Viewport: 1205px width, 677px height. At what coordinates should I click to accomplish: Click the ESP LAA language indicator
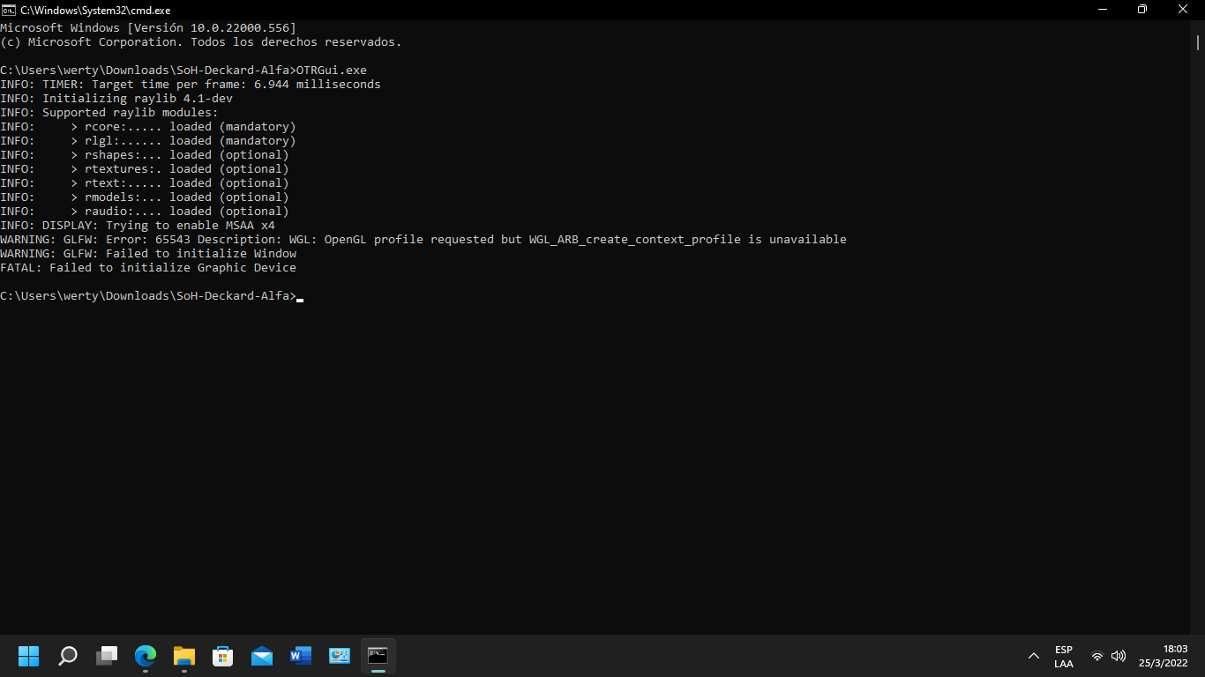[1064, 656]
